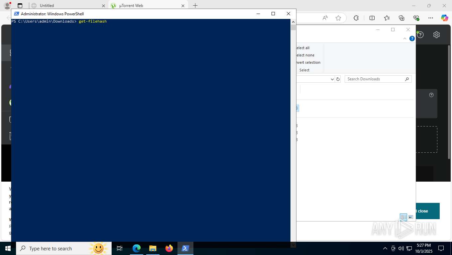Click the taskbar search box
The width and height of the screenshot is (452, 255).
tap(64, 248)
